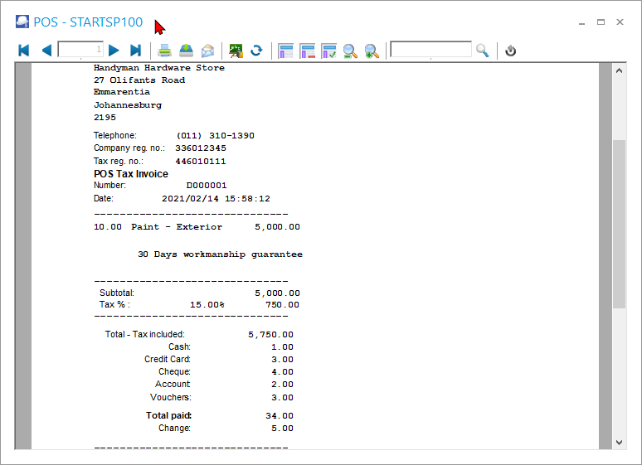Click the first magnifier zoom icon

click(x=350, y=51)
